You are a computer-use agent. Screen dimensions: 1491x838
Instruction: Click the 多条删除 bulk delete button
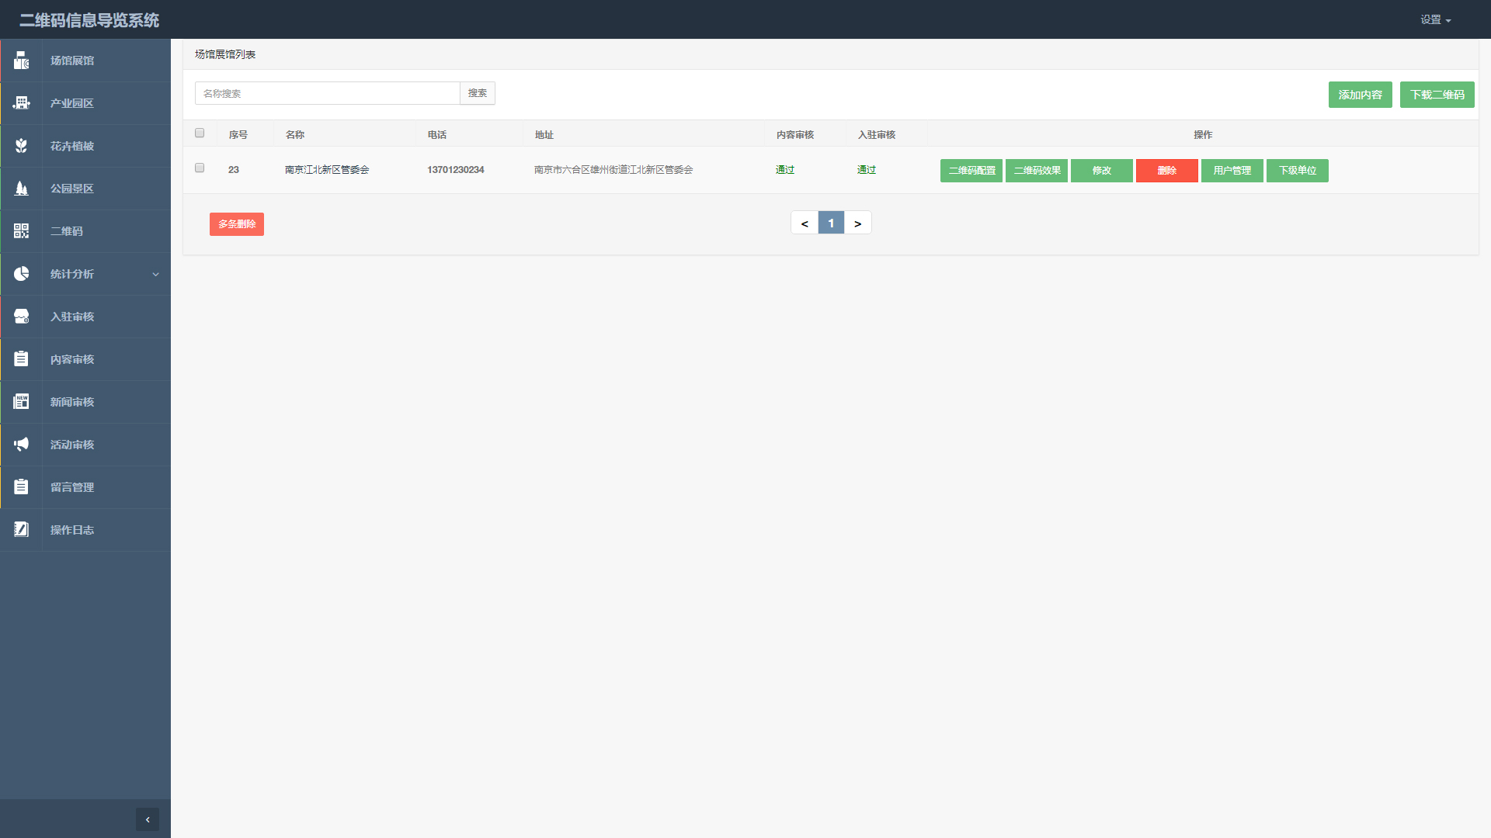pos(237,224)
